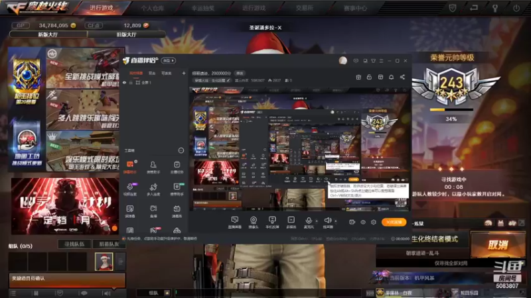Open the 幸运抽奖 tab in game
The width and height of the screenshot is (531, 298).
[203, 8]
